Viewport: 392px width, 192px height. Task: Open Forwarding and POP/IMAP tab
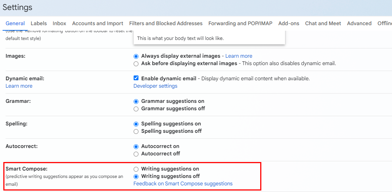[240, 23]
